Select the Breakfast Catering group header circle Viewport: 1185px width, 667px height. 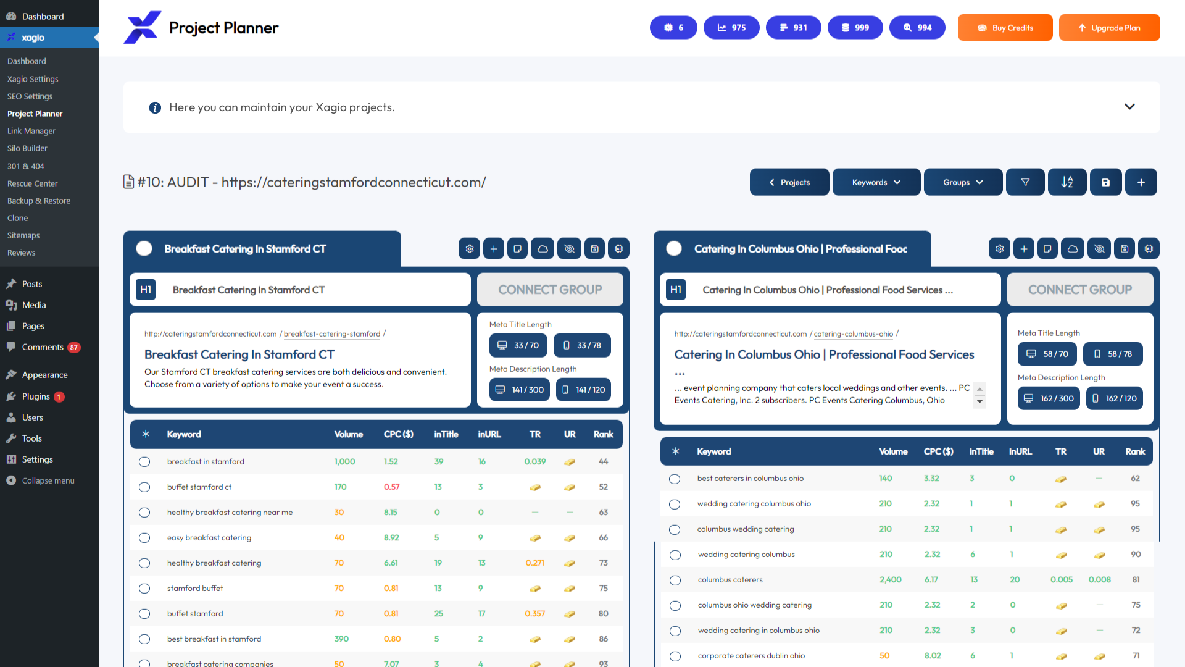pyautogui.click(x=144, y=248)
